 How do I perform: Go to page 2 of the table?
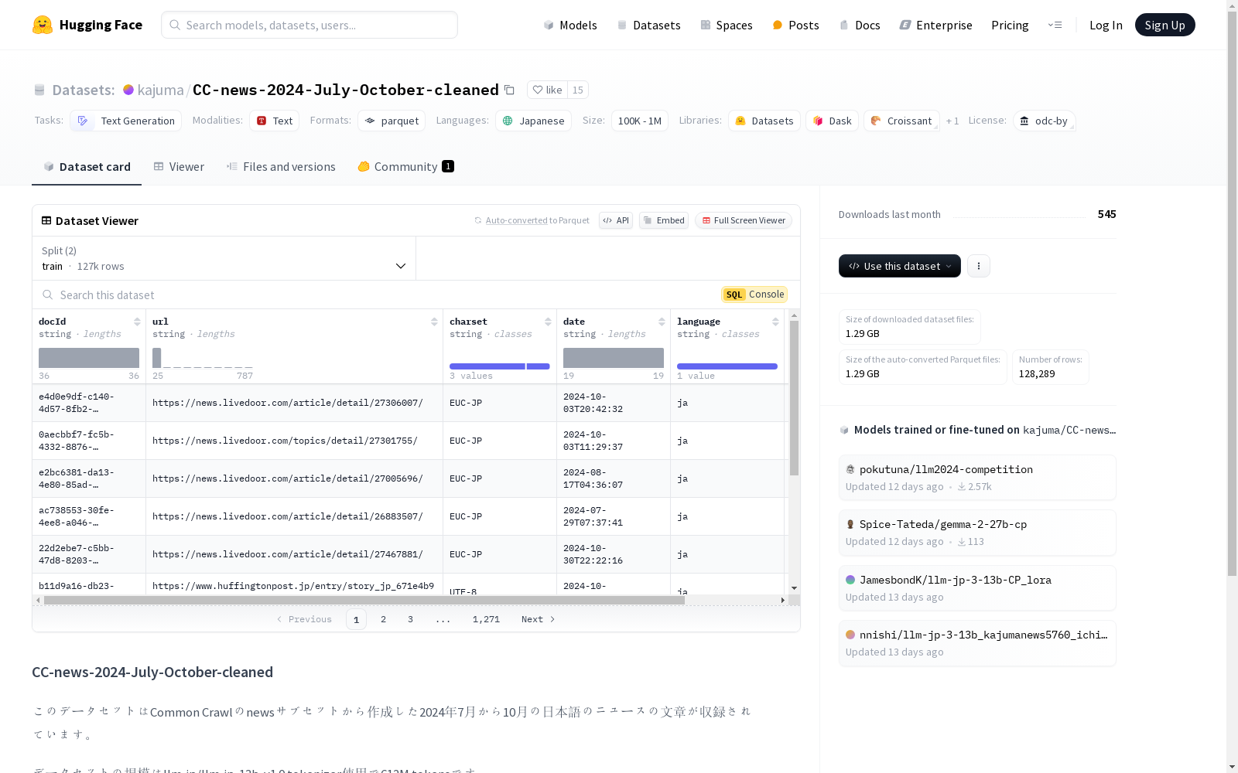click(383, 619)
